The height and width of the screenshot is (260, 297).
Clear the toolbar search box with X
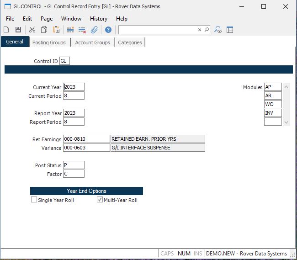(200, 30)
